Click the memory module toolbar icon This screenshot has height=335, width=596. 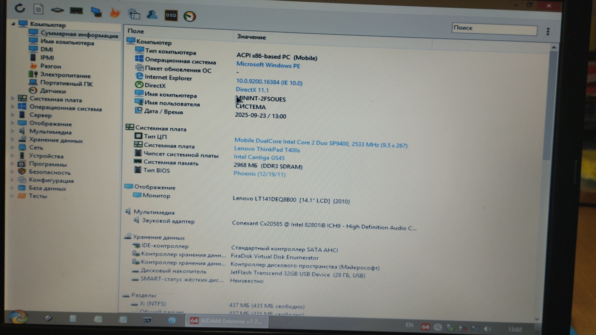(x=76, y=11)
